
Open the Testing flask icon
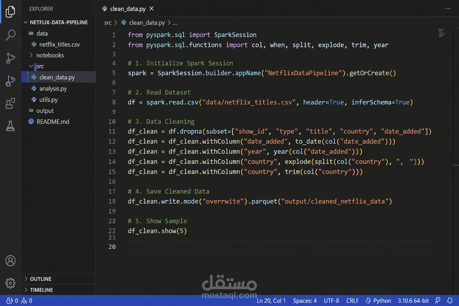coord(10,126)
